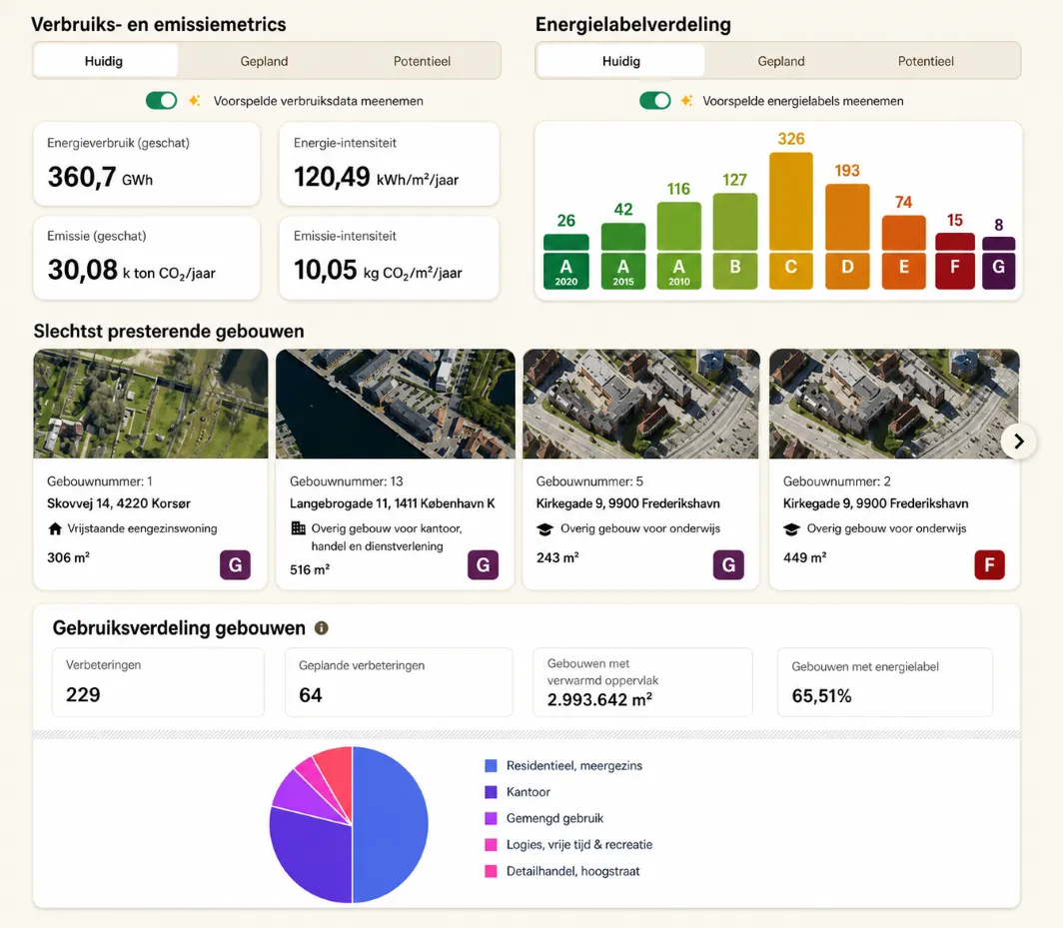Open Potentieel tab under Verbruiks- en emissiemetrics
This screenshot has height=928, width=1063.
(422, 61)
